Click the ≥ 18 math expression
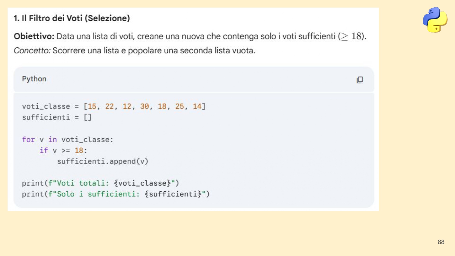The width and height of the screenshot is (455, 256). pyautogui.click(x=351, y=36)
